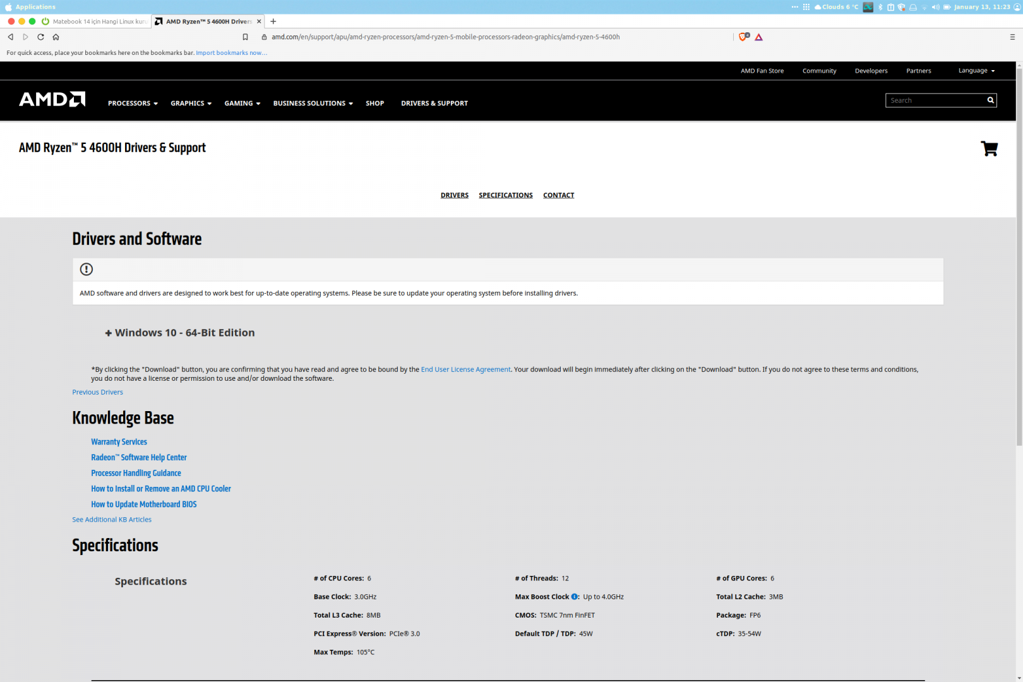Open the security shield tray icon
Screen dimensions: 1023x682
(902, 7)
